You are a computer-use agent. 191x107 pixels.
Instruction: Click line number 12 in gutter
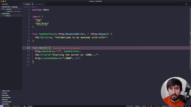click(x=28, y=48)
